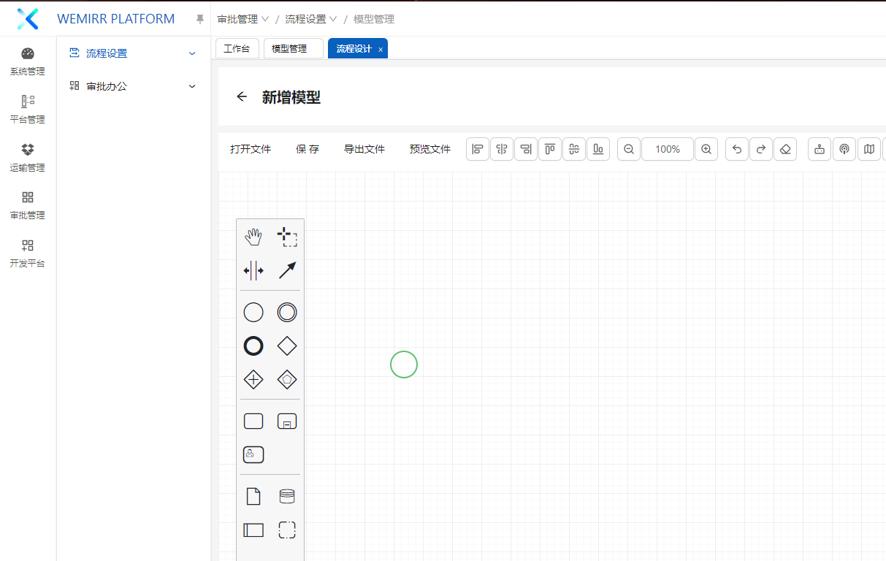Close the 流程设计 tab
This screenshot has height=561, width=886.
click(381, 50)
